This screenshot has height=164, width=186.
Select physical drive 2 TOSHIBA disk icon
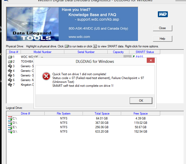[10, 62]
